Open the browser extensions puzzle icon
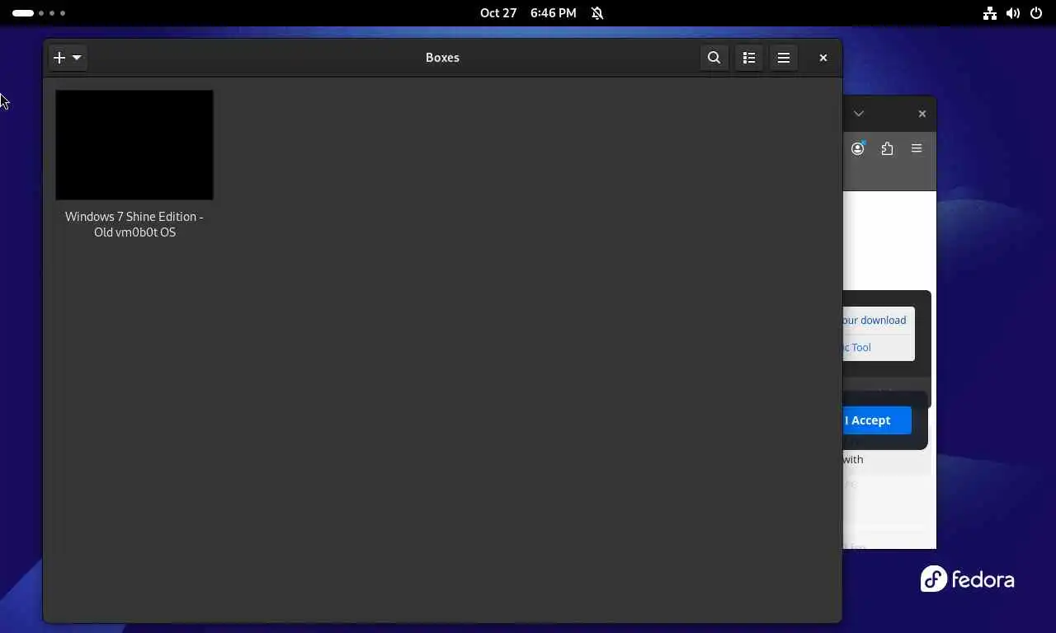This screenshot has width=1056, height=633. point(888,148)
